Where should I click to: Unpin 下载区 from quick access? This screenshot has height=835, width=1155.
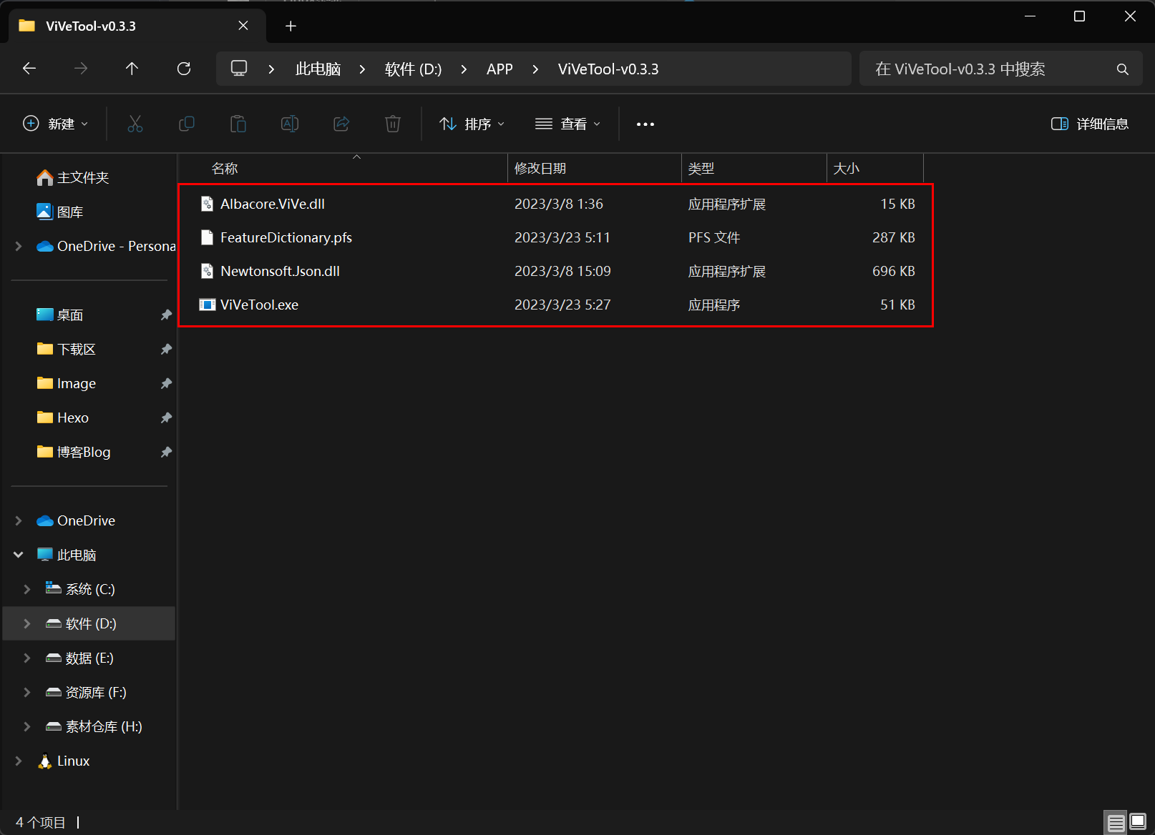166,349
